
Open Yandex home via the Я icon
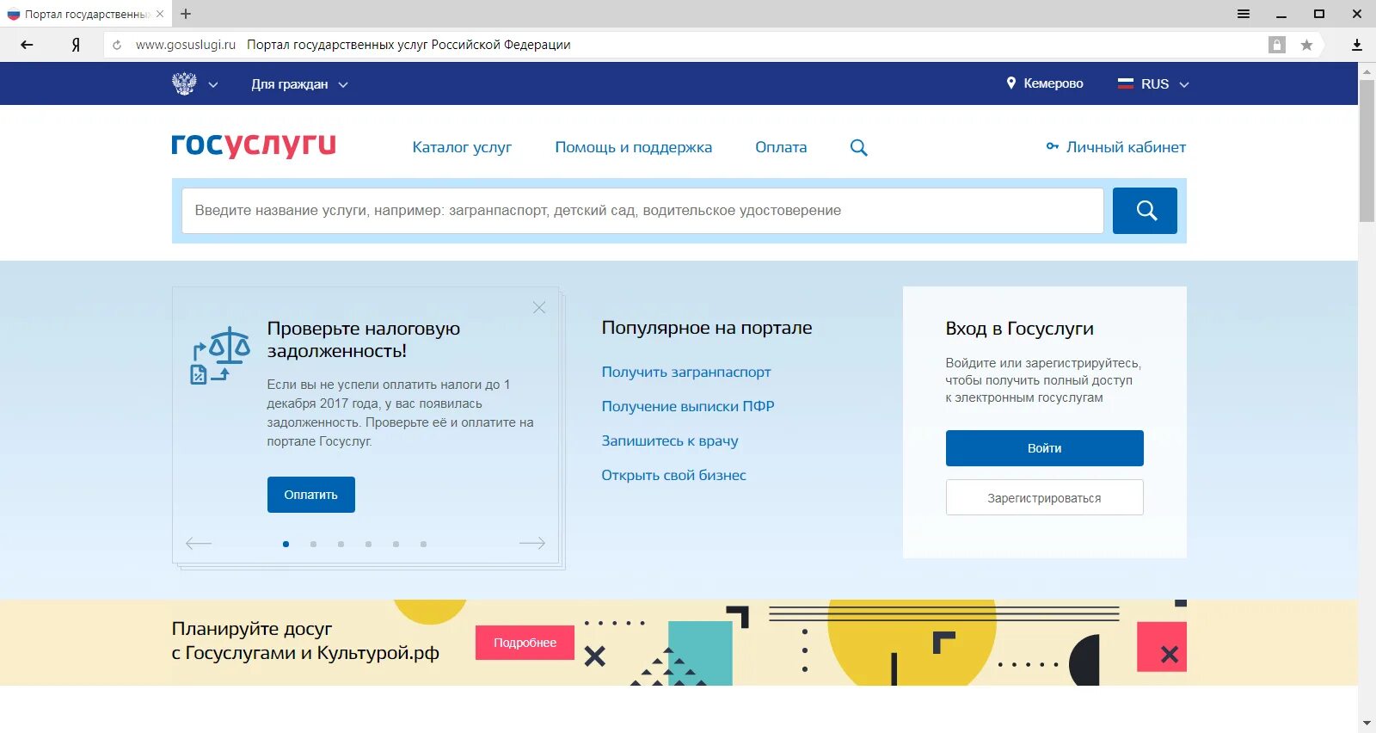(x=76, y=45)
